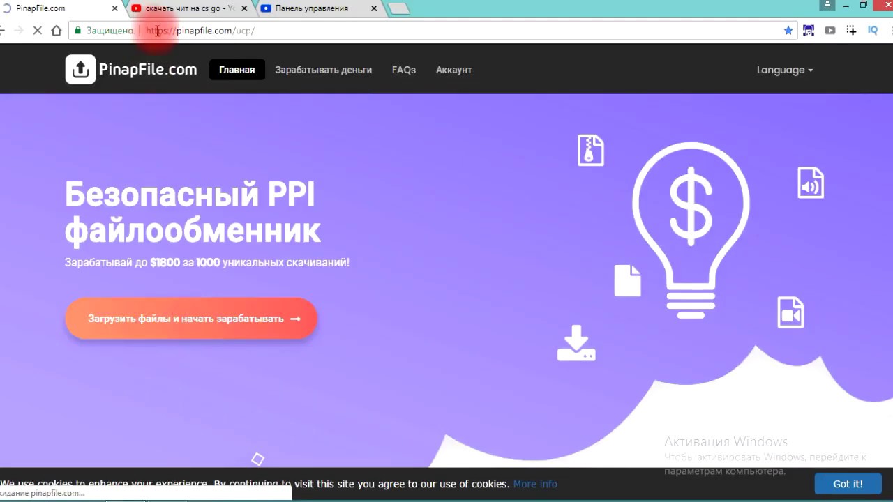Screen dimensions: 893x502
Task: Click the zip archive file icon
Action: [590, 151]
